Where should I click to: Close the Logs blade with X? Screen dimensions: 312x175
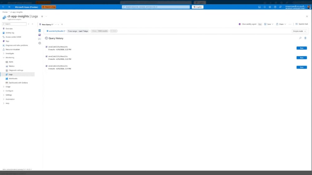tap(307, 17)
